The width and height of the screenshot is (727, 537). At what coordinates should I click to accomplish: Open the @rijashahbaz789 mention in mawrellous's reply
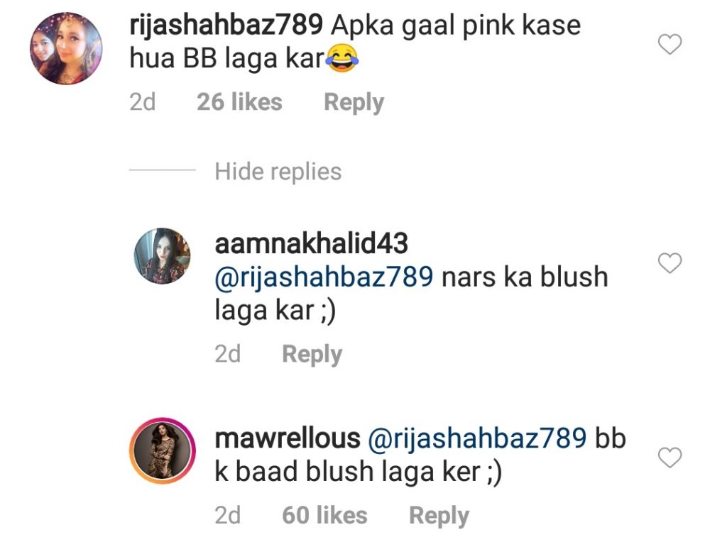tap(477, 438)
